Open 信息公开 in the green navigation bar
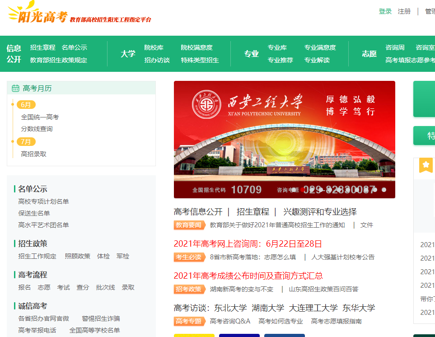This screenshot has height=337, width=435. [x=14, y=54]
